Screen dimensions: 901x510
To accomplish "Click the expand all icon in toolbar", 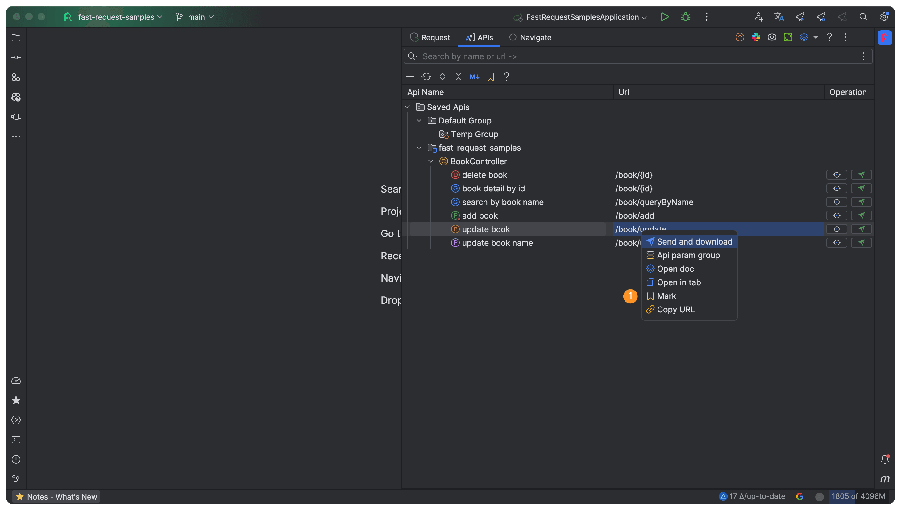I will click(x=442, y=77).
